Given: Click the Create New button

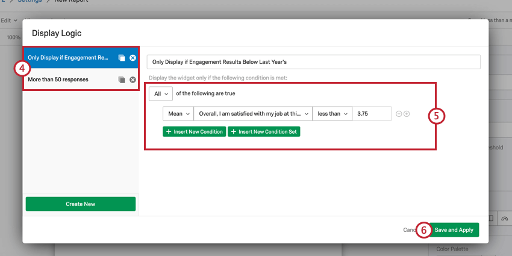Looking at the screenshot, I should [80, 204].
